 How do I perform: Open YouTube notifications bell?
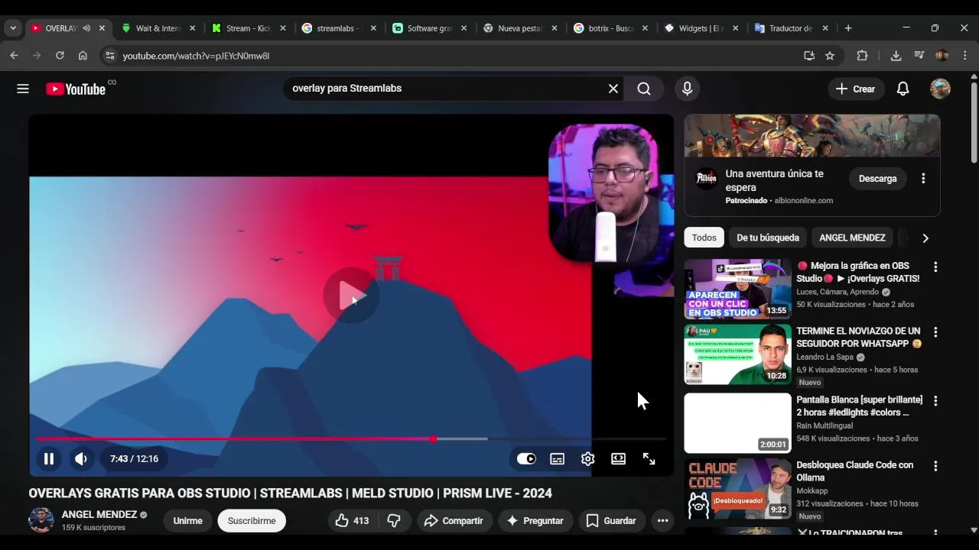tap(903, 89)
